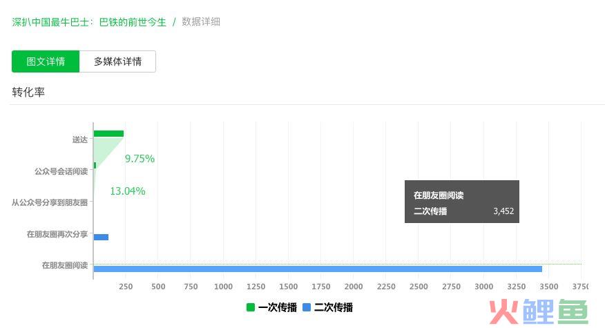Click the 送达 axis label
The width and height of the screenshot is (605, 328).
pyautogui.click(x=80, y=139)
